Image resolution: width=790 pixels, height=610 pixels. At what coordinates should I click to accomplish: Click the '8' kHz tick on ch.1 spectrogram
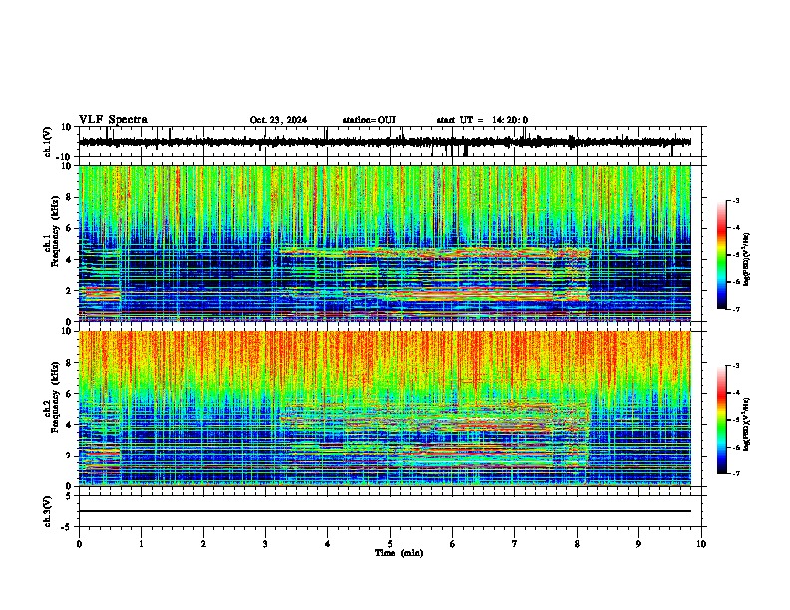(70, 197)
